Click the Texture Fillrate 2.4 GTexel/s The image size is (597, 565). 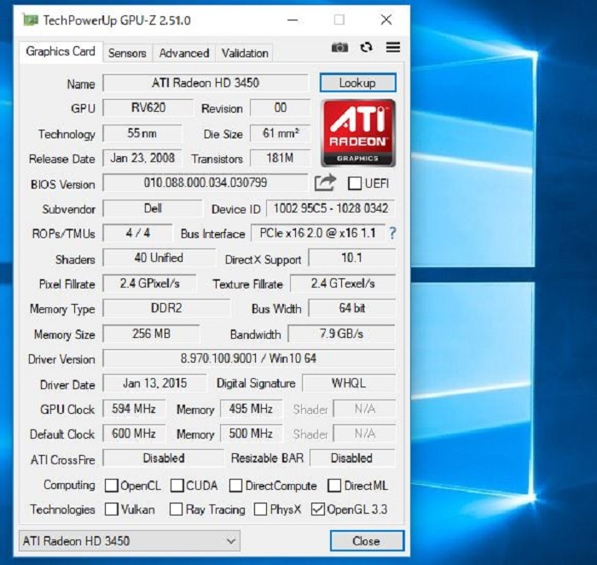coord(343,283)
